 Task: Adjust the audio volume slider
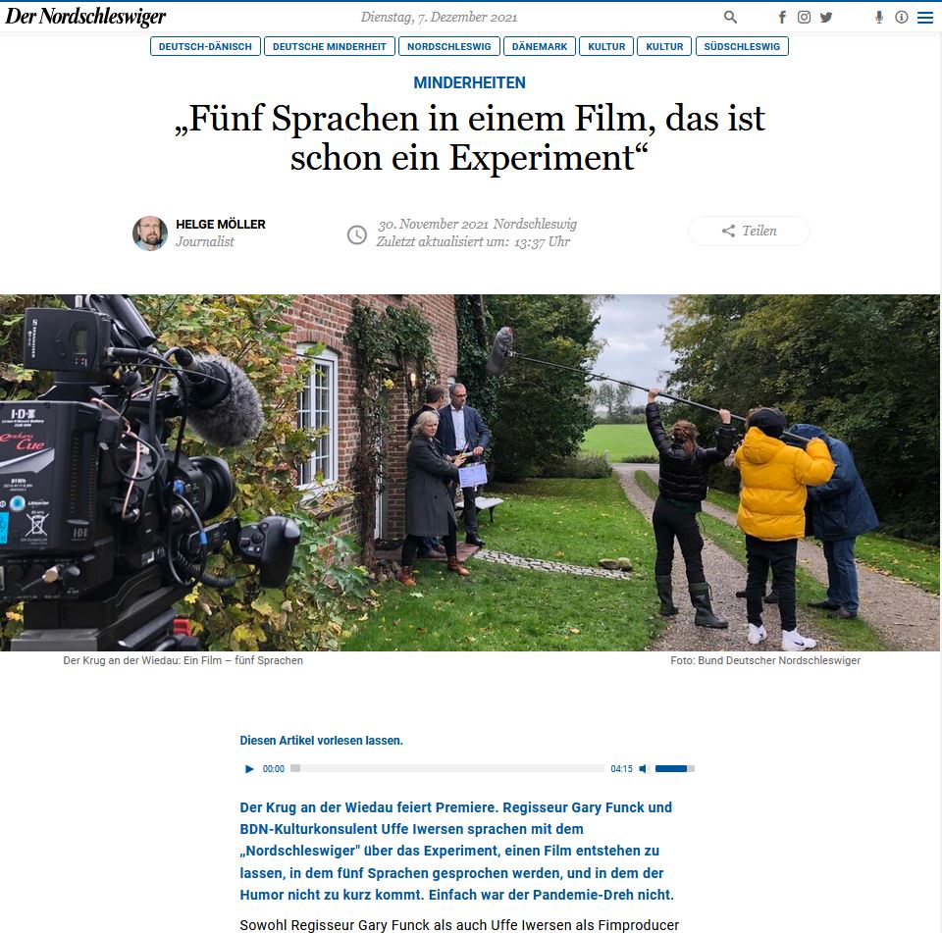click(x=675, y=769)
